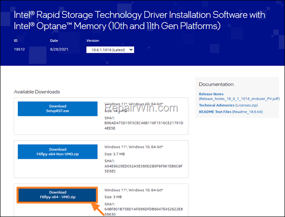
Task: Click the Documentation heading
Action: point(216,84)
